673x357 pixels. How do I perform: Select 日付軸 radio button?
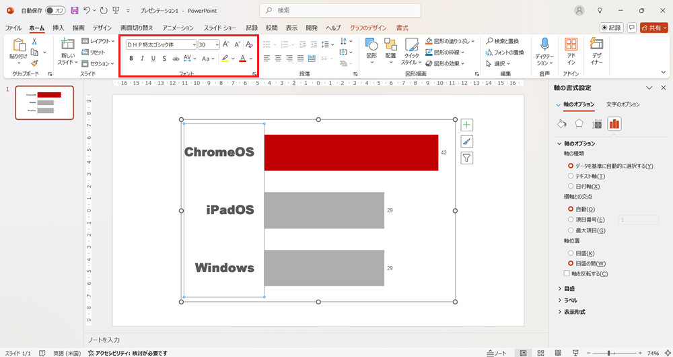tap(571, 187)
